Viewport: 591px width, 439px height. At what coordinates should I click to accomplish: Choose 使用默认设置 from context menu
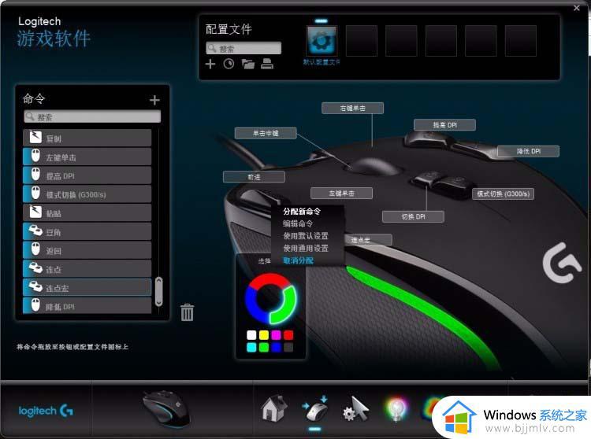(306, 236)
